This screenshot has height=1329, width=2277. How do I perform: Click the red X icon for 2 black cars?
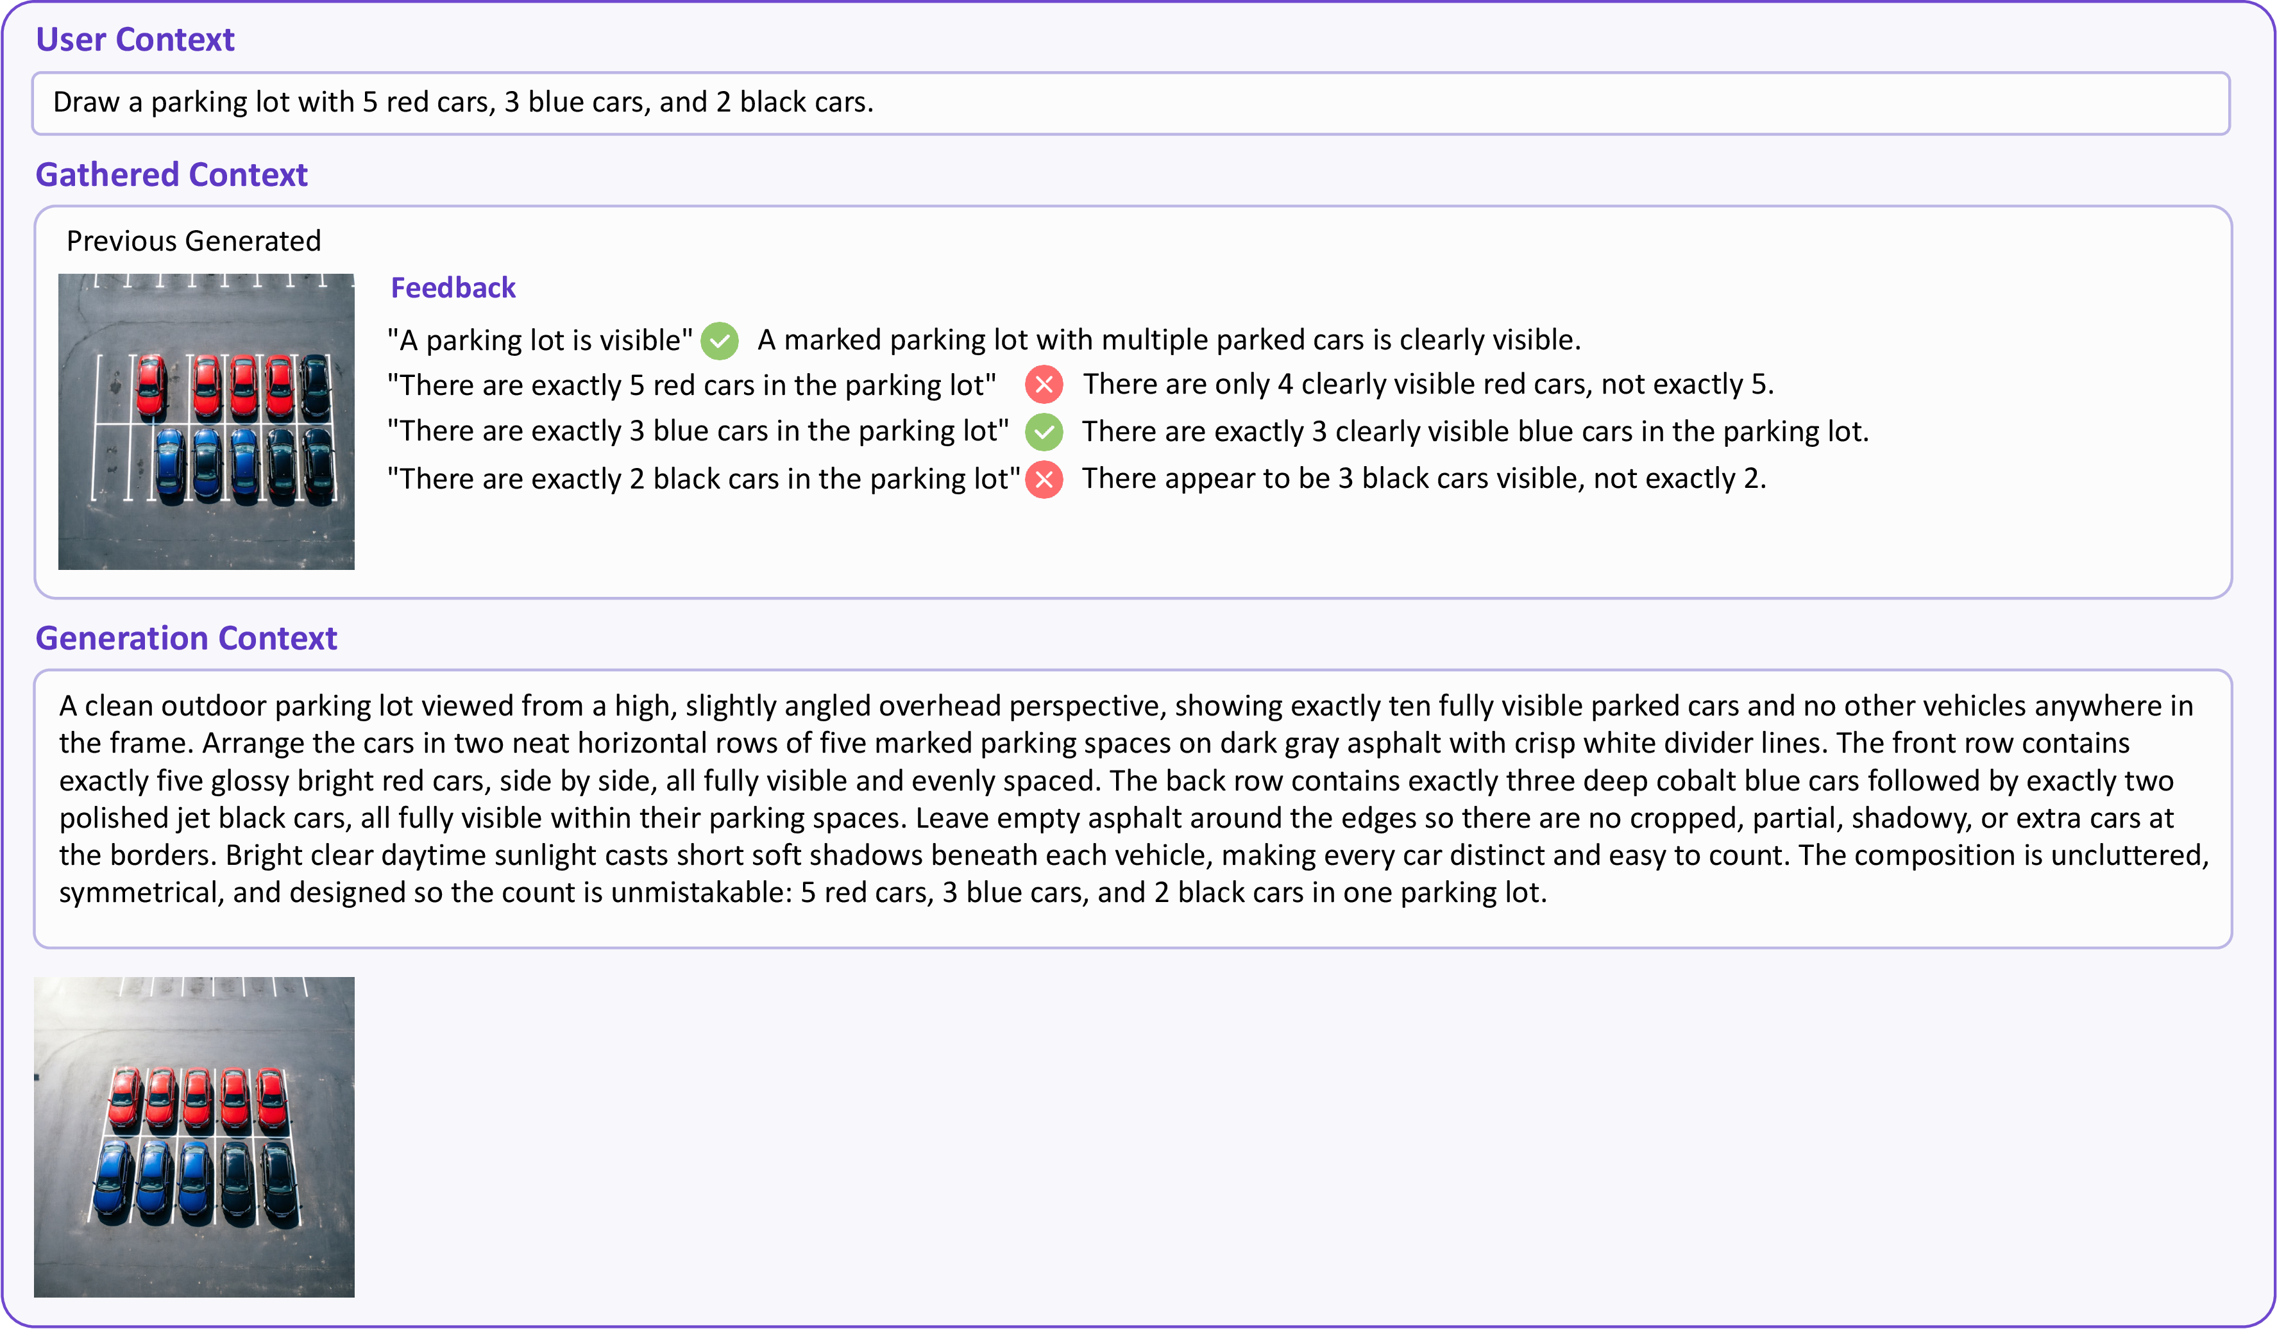(1044, 480)
